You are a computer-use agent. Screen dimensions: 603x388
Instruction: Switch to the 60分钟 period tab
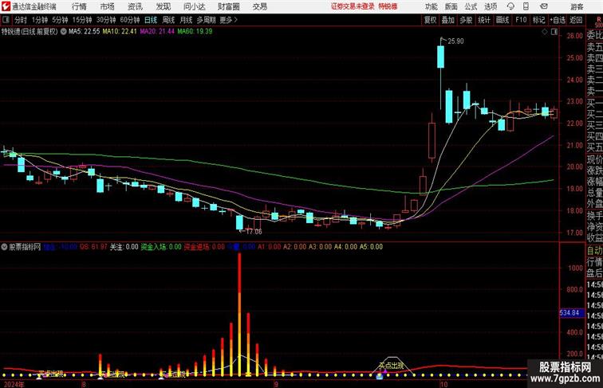[x=130, y=20]
